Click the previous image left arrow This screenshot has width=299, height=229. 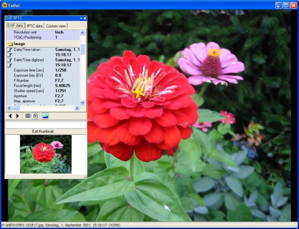pyautogui.click(x=10, y=116)
